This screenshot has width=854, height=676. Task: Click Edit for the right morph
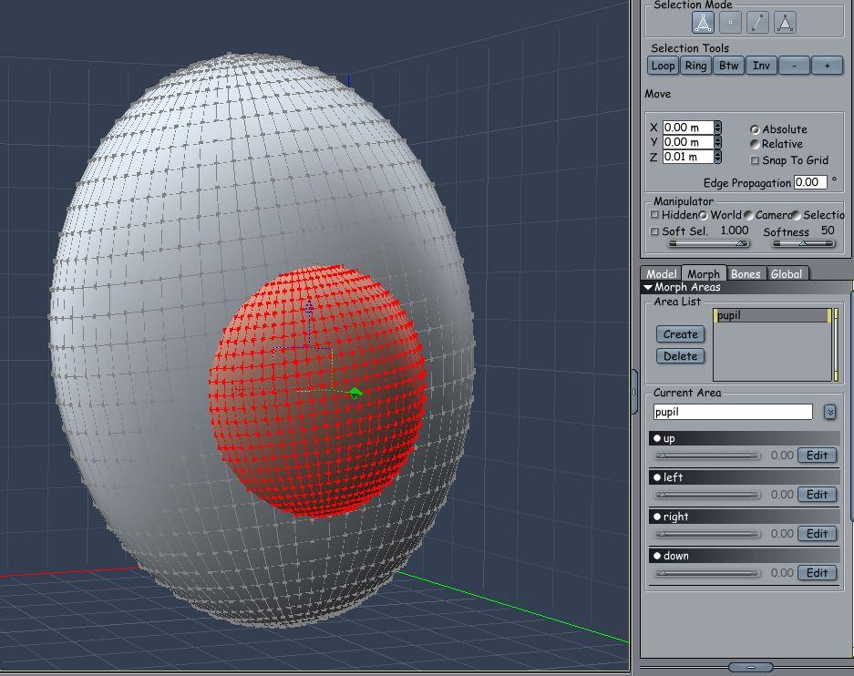817,533
